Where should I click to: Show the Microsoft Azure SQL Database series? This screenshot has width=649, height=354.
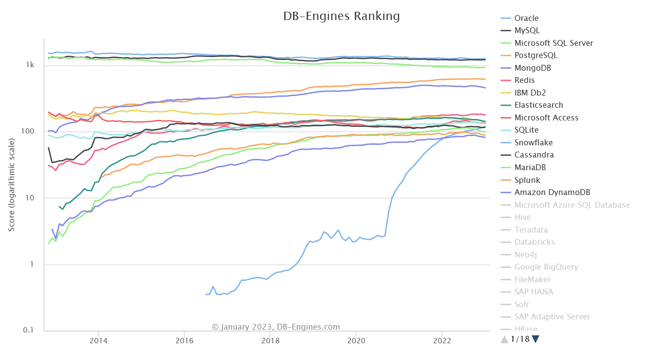click(x=565, y=205)
